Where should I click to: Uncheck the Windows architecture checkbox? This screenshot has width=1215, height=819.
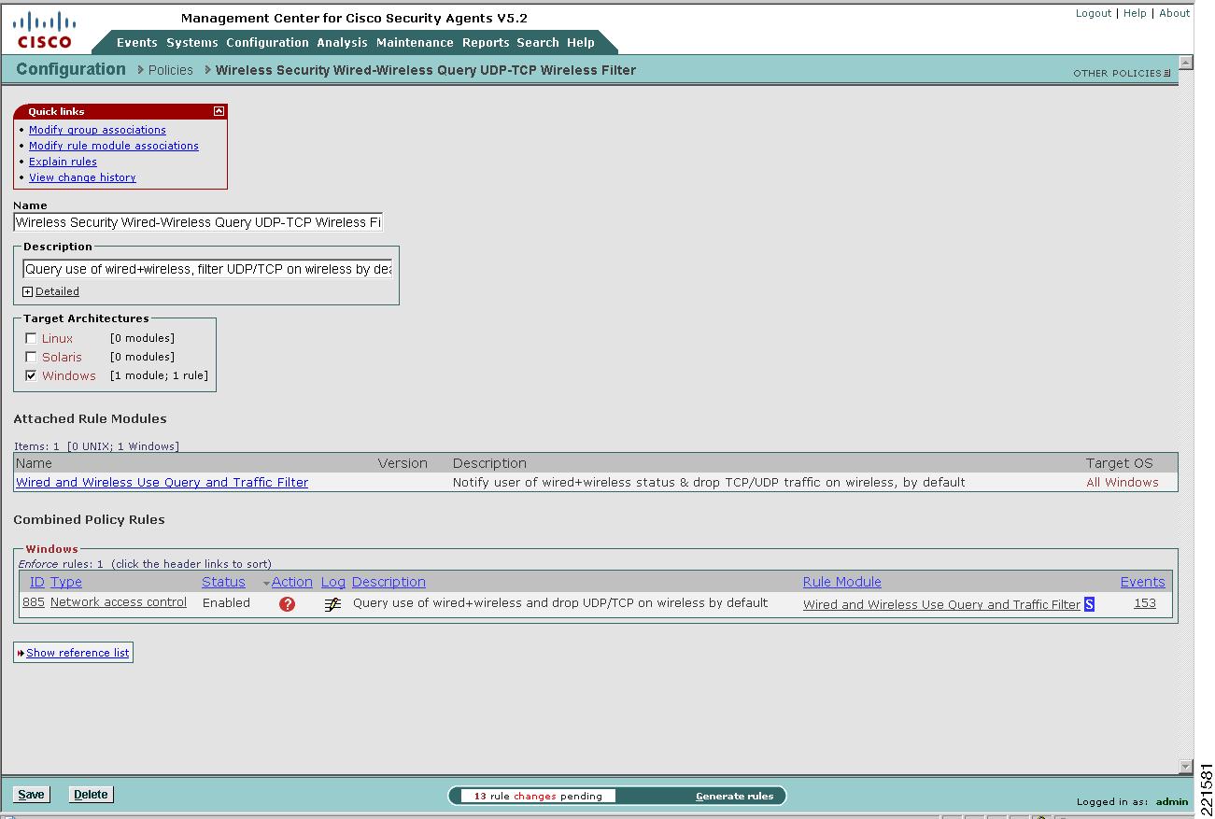coord(31,375)
